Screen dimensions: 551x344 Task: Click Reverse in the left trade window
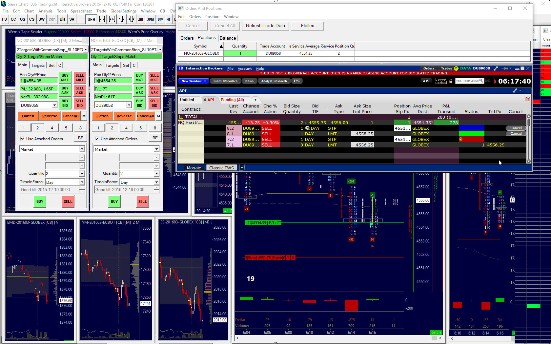(50, 116)
